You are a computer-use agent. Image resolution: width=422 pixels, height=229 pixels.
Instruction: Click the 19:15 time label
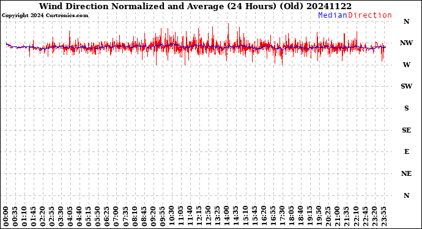[x=309, y=217]
